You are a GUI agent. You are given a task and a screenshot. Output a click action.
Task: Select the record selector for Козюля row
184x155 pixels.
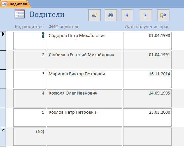tap(3, 98)
